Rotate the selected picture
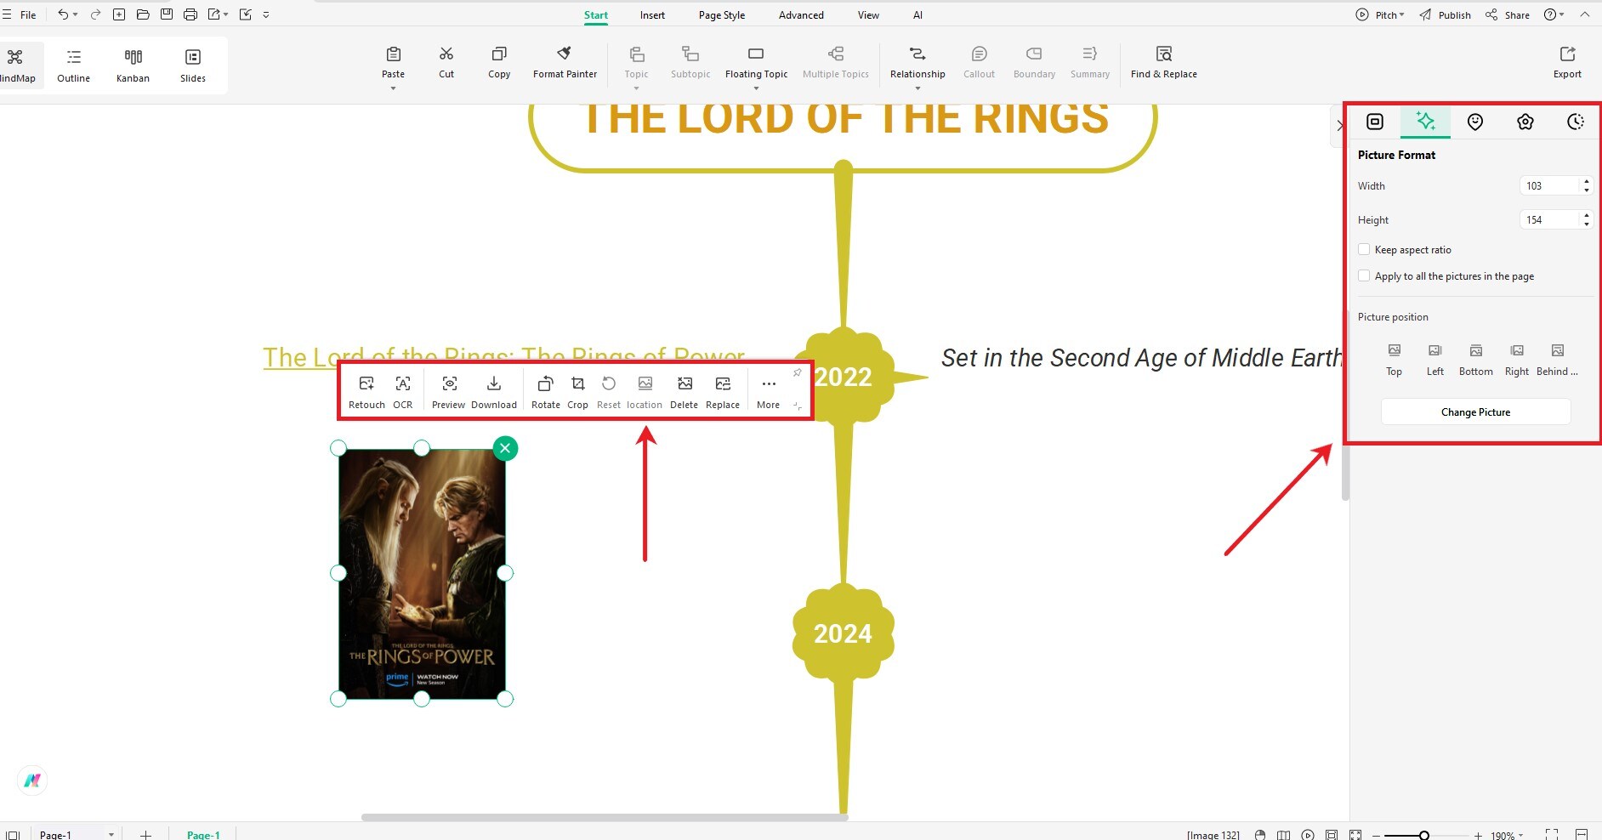This screenshot has height=840, width=1602. click(x=546, y=392)
